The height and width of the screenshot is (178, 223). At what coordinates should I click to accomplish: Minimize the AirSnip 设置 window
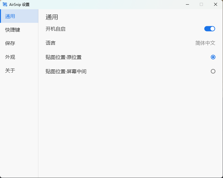pyautogui.click(x=187, y=4)
